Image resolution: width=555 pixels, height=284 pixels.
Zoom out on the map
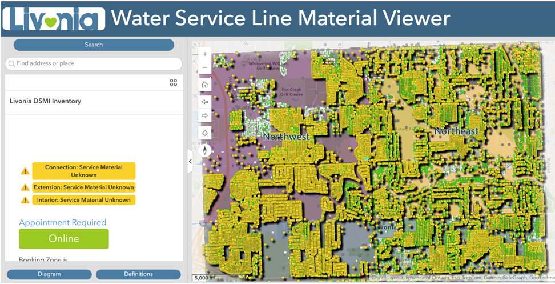click(x=204, y=67)
